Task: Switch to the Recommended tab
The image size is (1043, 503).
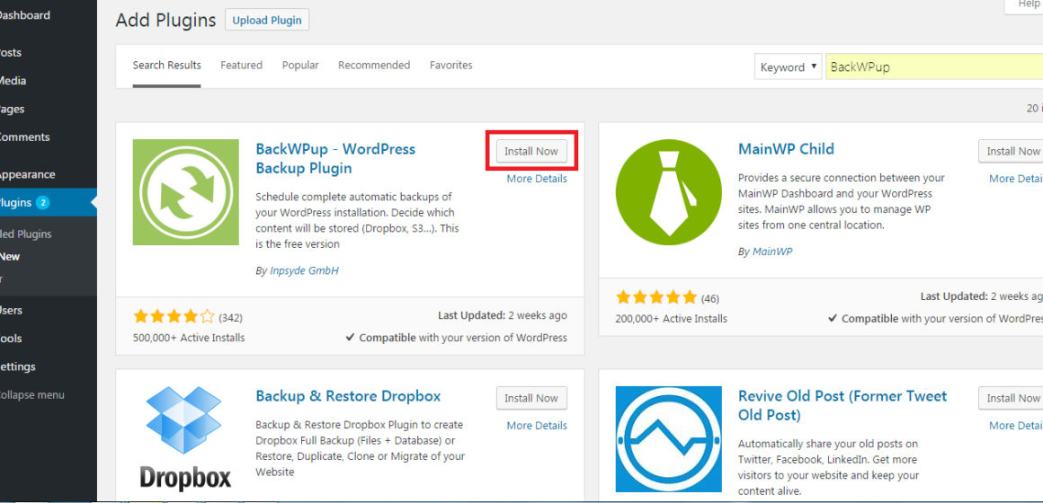Action: pyautogui.click(x=374, y=65)
